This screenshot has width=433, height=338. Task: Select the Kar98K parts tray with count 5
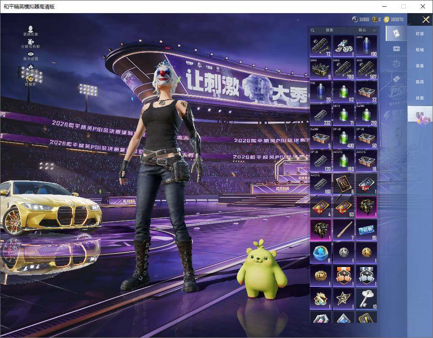[321, 138]
